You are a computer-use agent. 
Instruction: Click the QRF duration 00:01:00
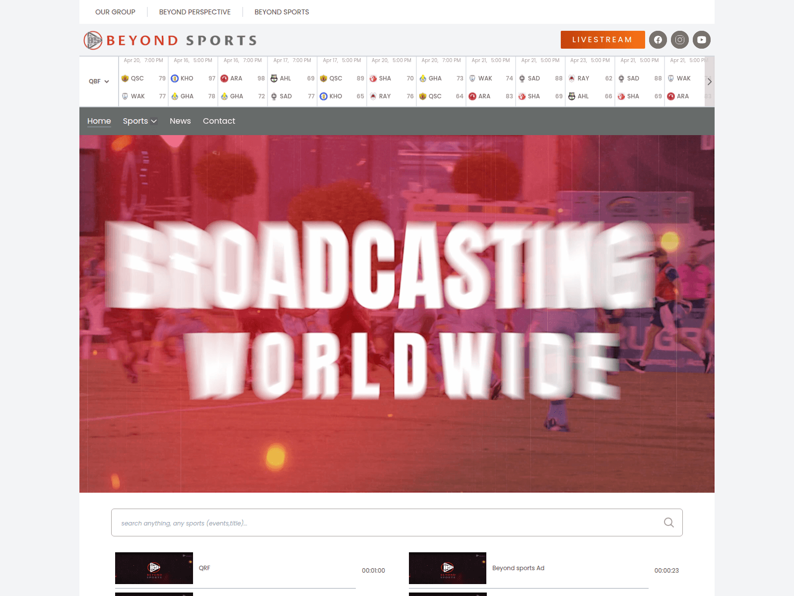tap(373, 571)
